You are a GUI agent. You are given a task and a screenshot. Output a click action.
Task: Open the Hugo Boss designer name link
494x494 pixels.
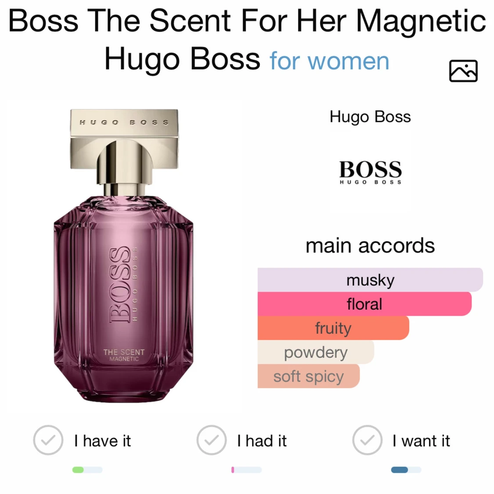click(x=370, y=117)
